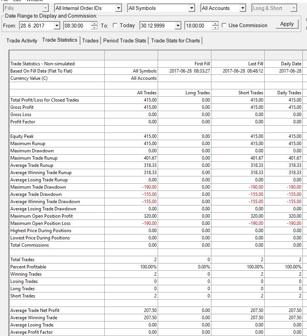
Task: Open the Trades tab
Action: pyautogui.click(x=90, y=40)
